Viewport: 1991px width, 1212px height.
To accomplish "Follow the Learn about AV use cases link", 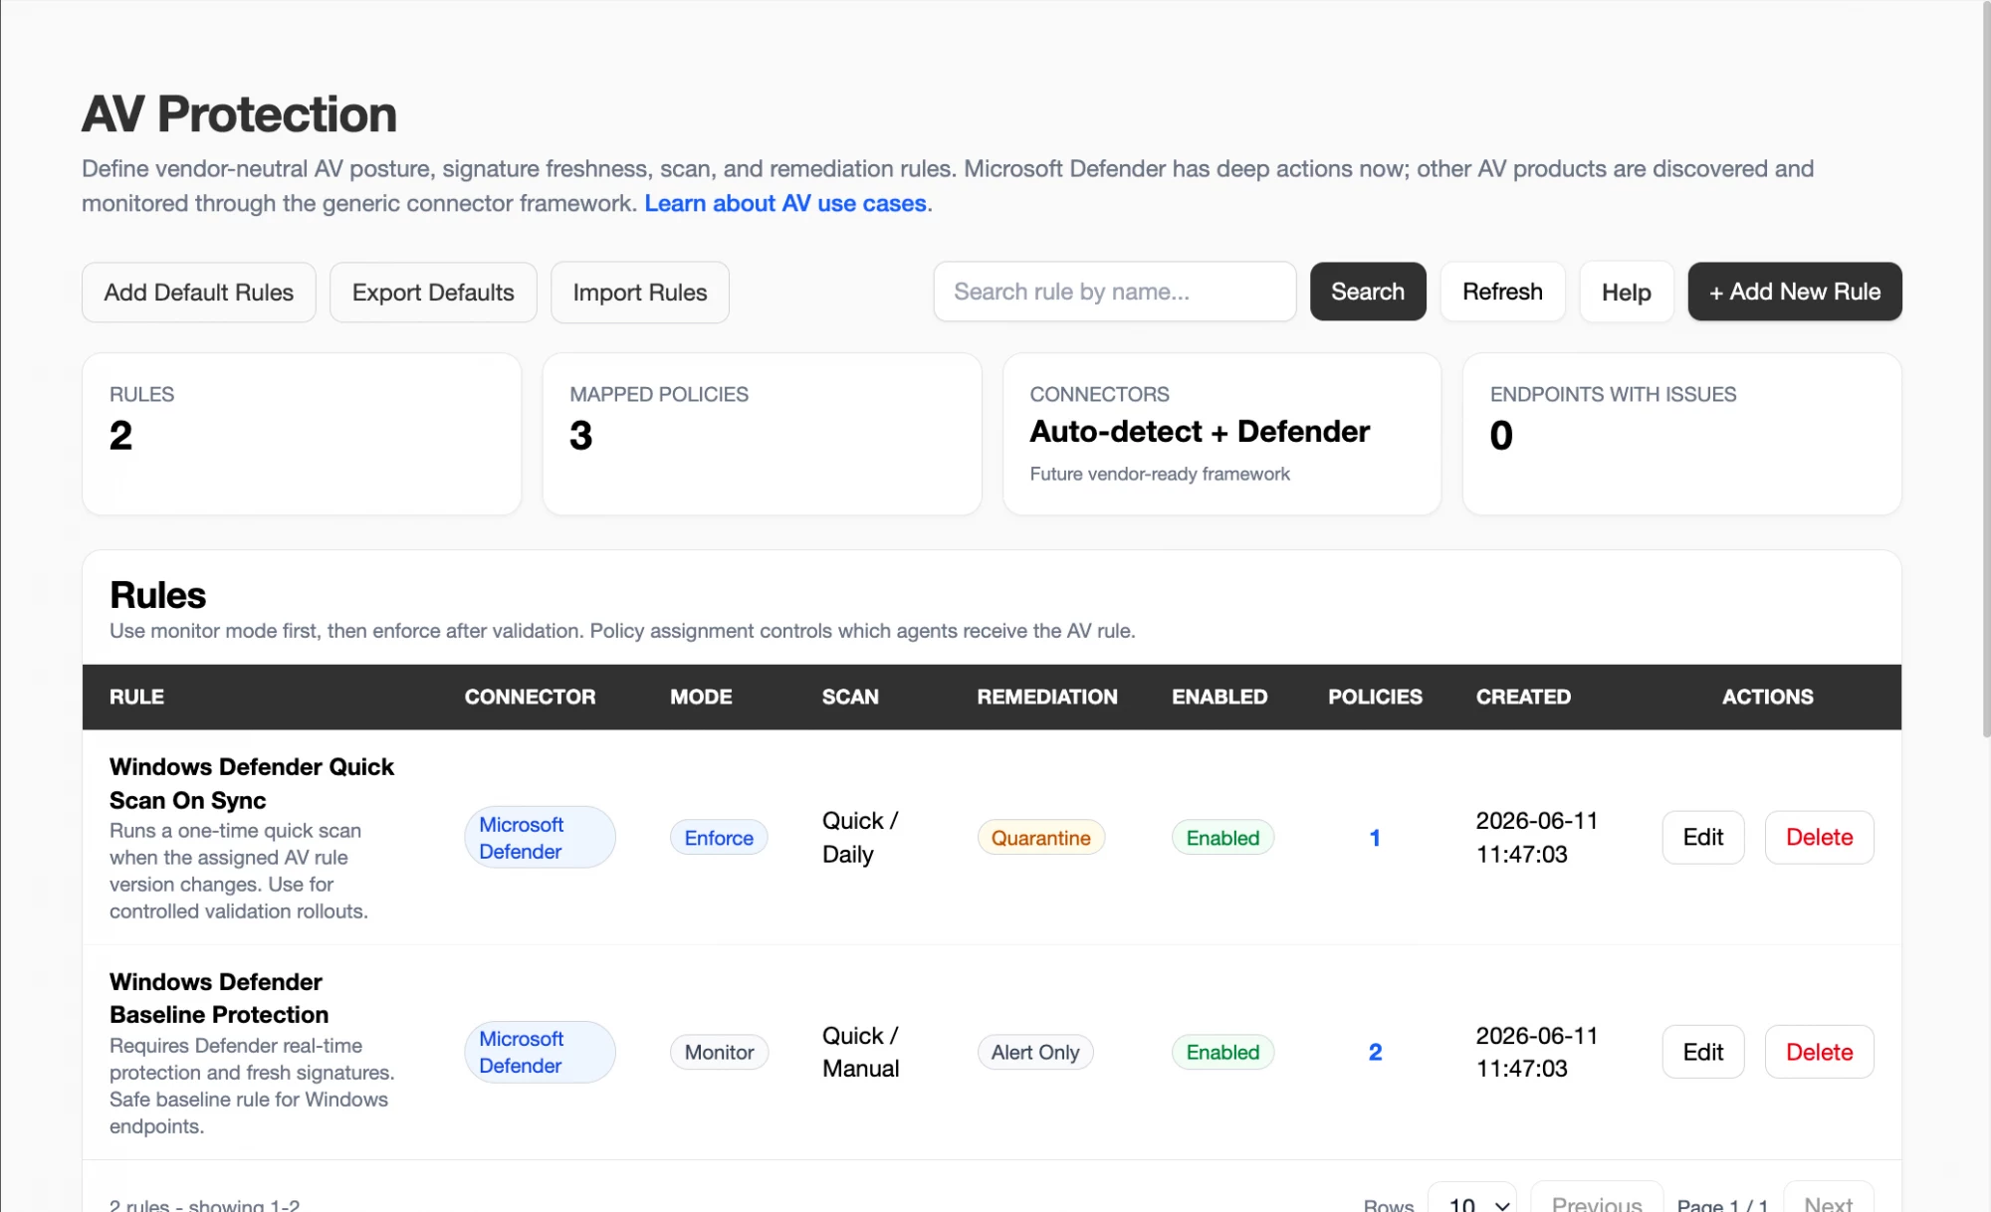I will (785, 203).
